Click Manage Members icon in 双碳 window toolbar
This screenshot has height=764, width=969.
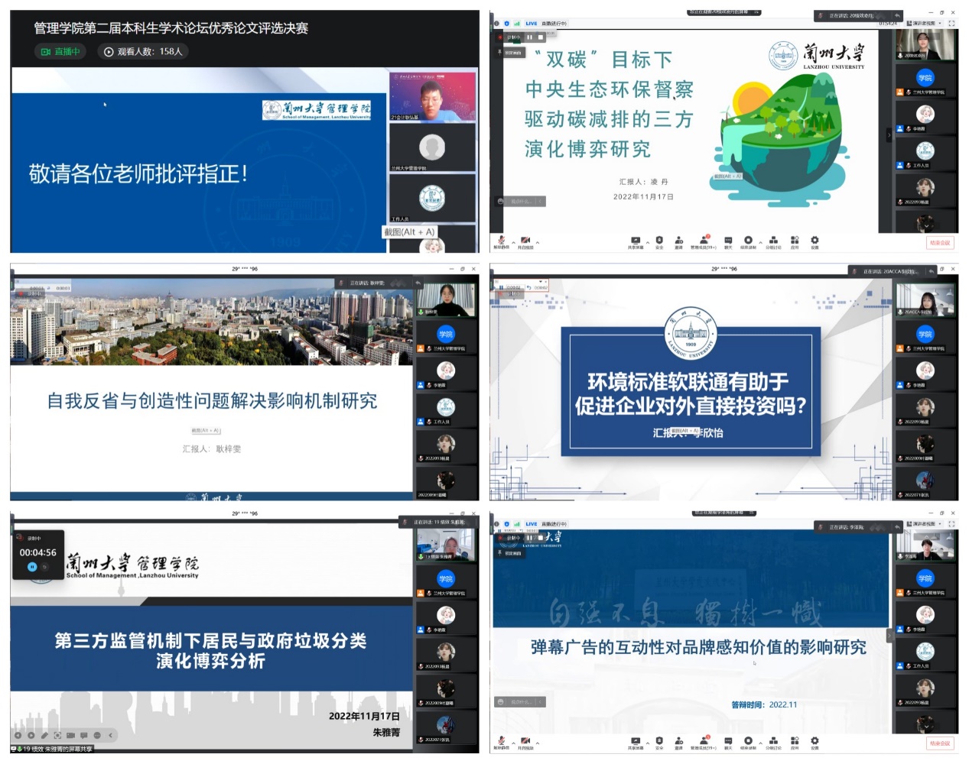704,241
